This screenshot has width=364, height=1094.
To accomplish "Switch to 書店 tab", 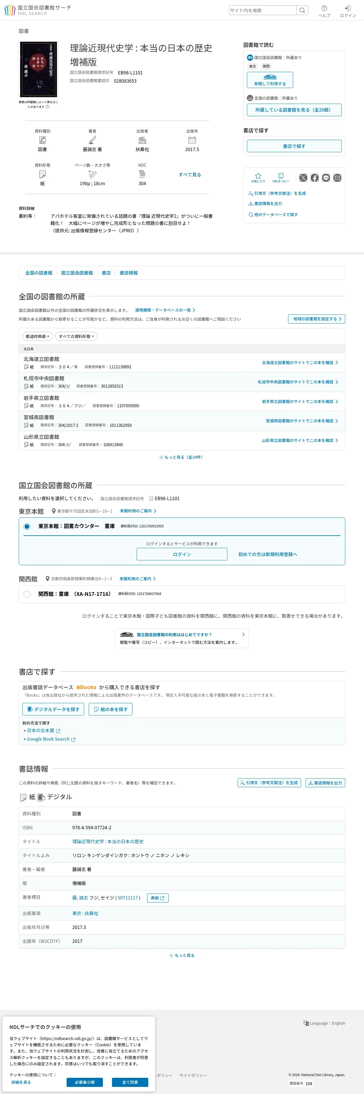I will pyautogui.click(x=106, y=273).
